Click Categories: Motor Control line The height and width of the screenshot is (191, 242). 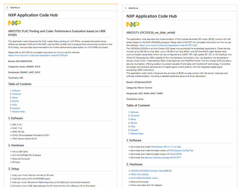[139, 88]
